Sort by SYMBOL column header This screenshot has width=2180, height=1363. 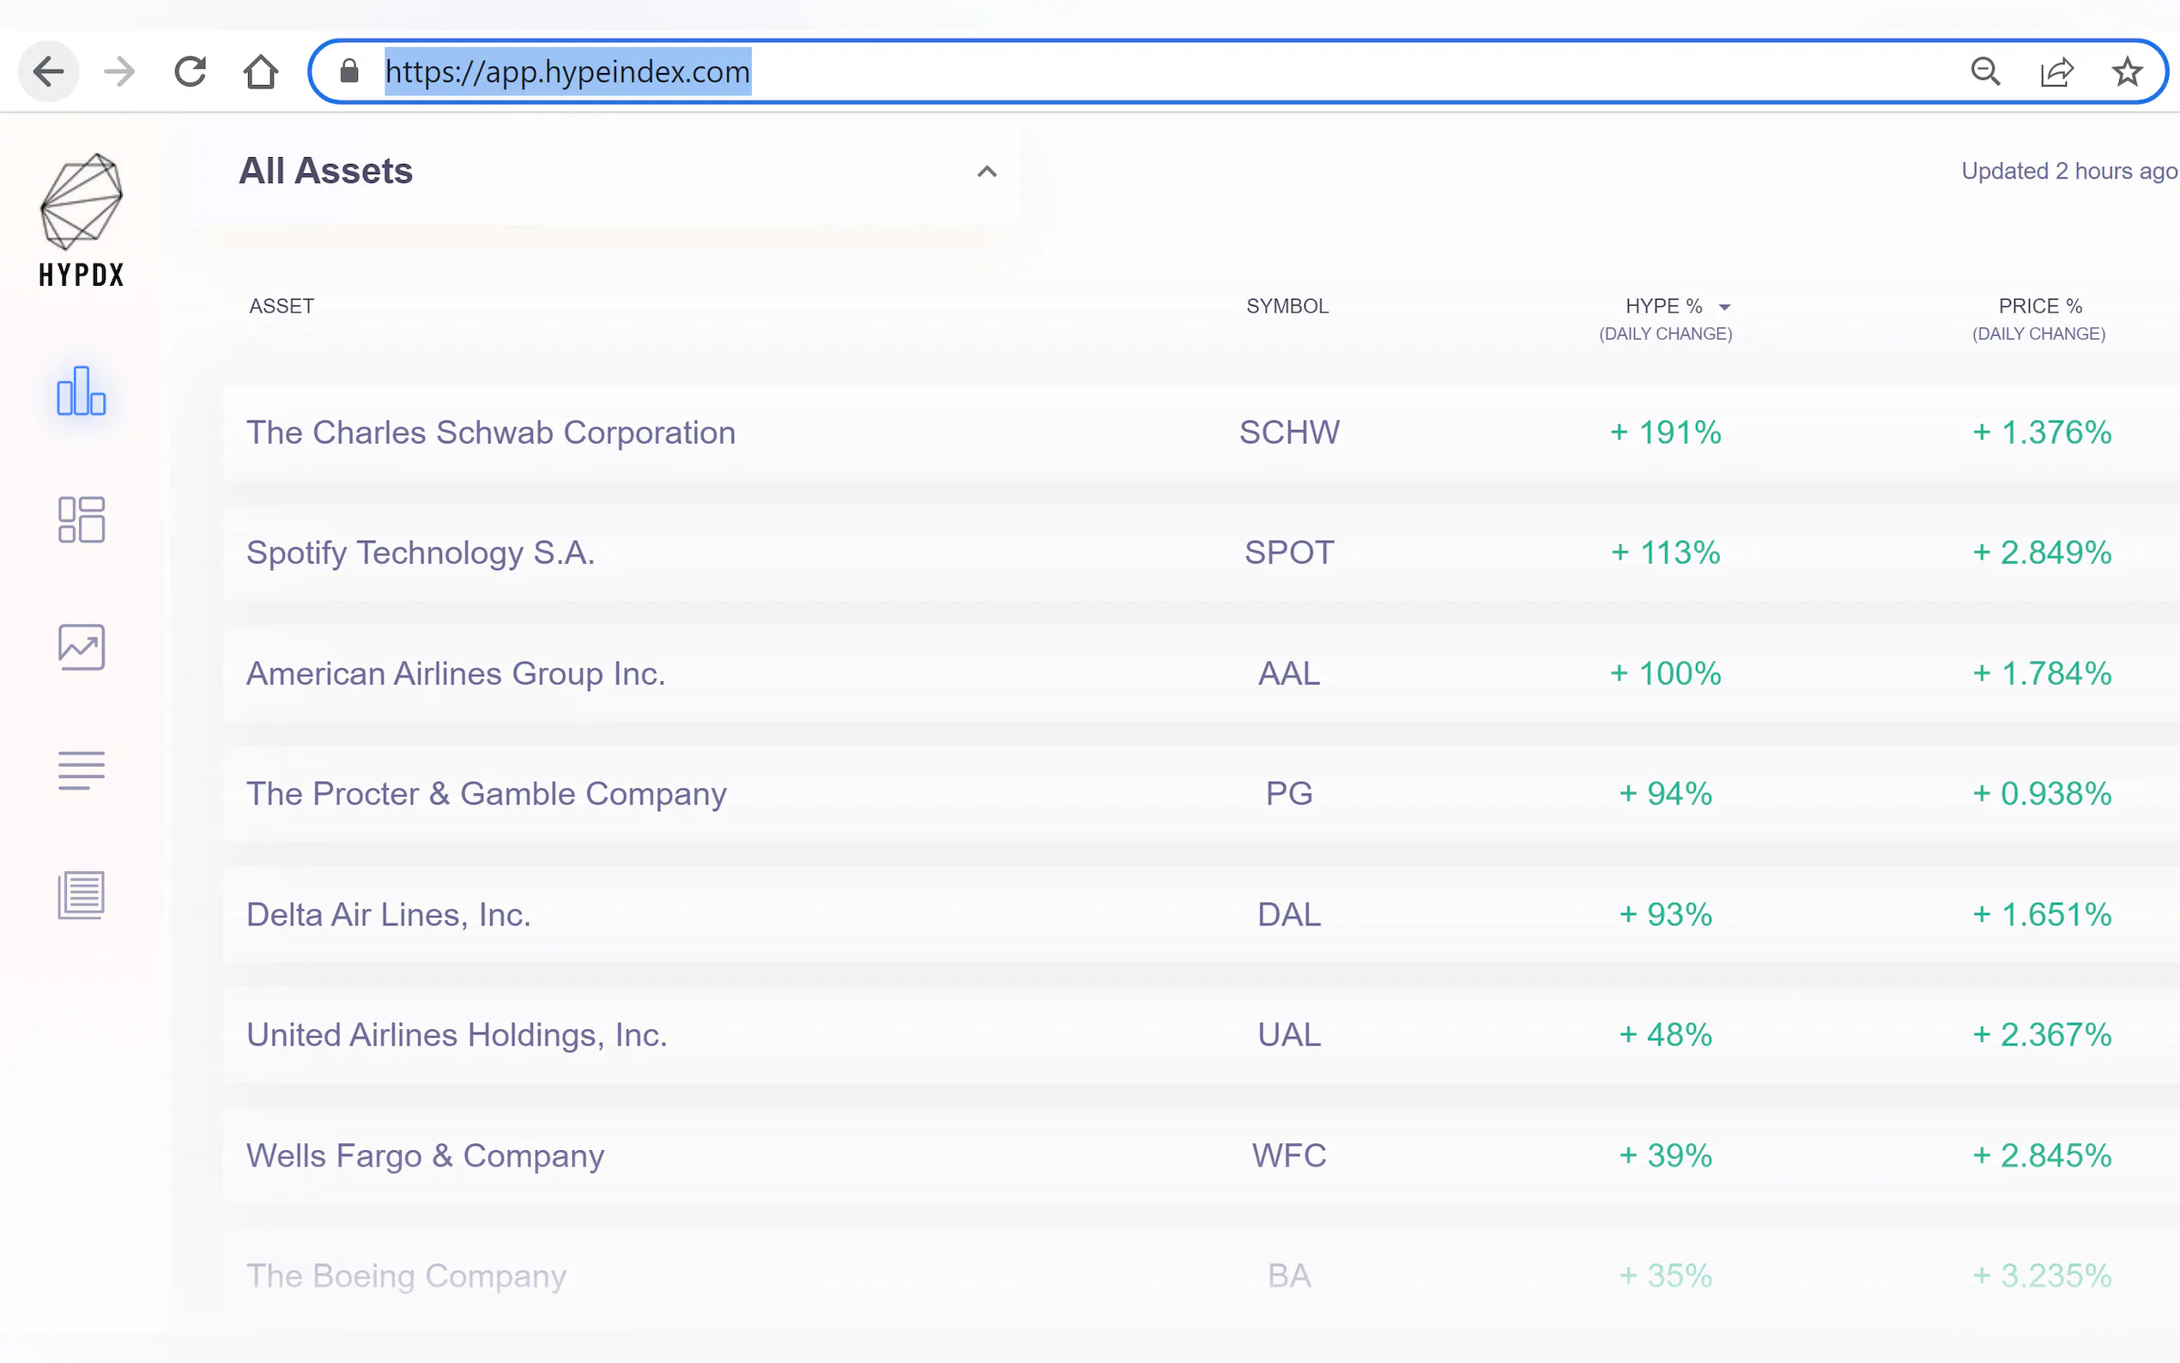[1287, 306]
